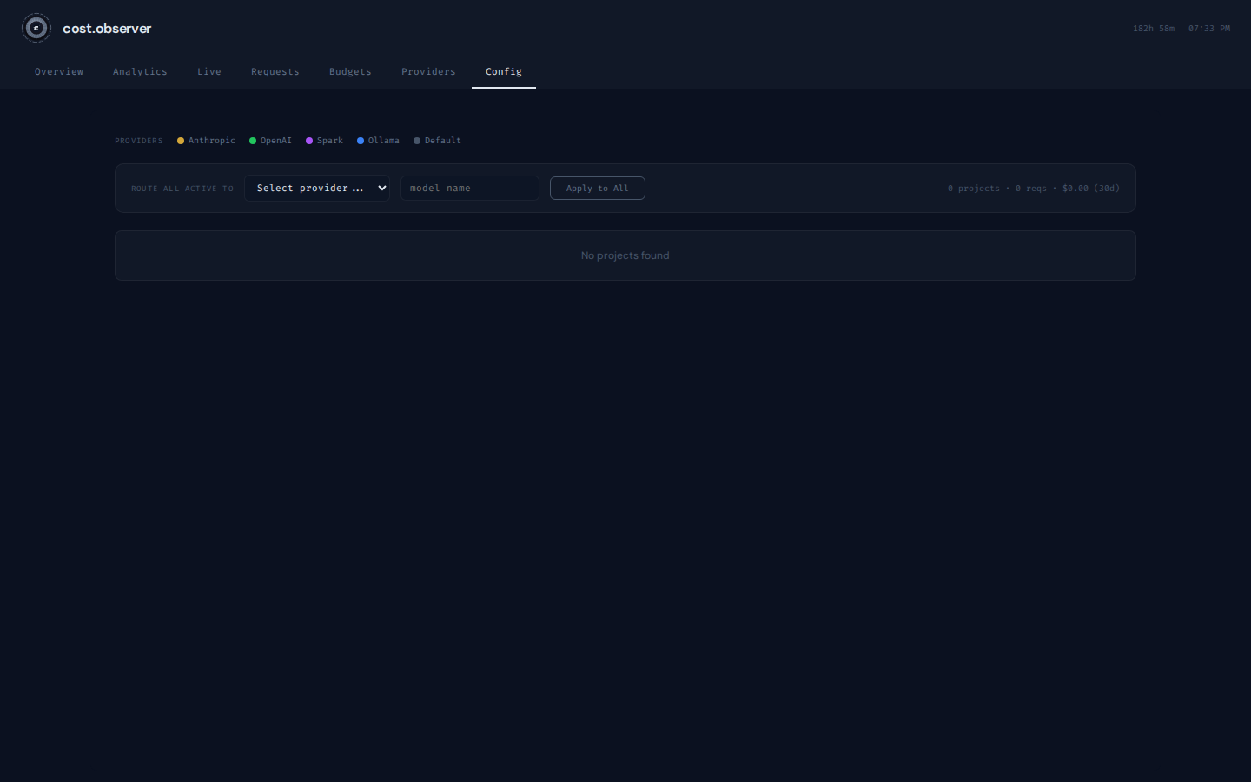Click the Apply to All button
This screenshot has height=782, width=1251.
coord(598,188)
